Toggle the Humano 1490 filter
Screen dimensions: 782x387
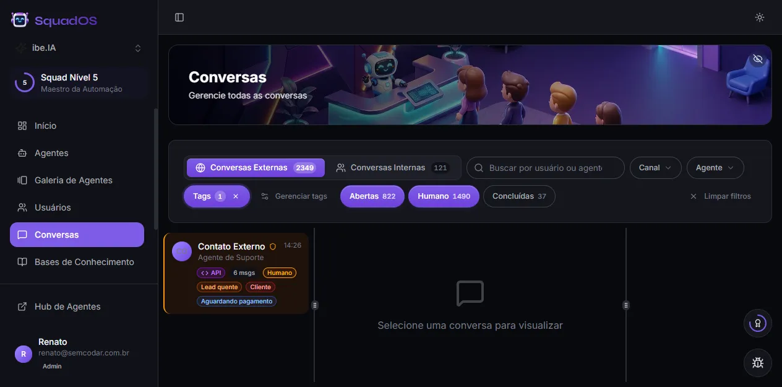coord(444,196)
